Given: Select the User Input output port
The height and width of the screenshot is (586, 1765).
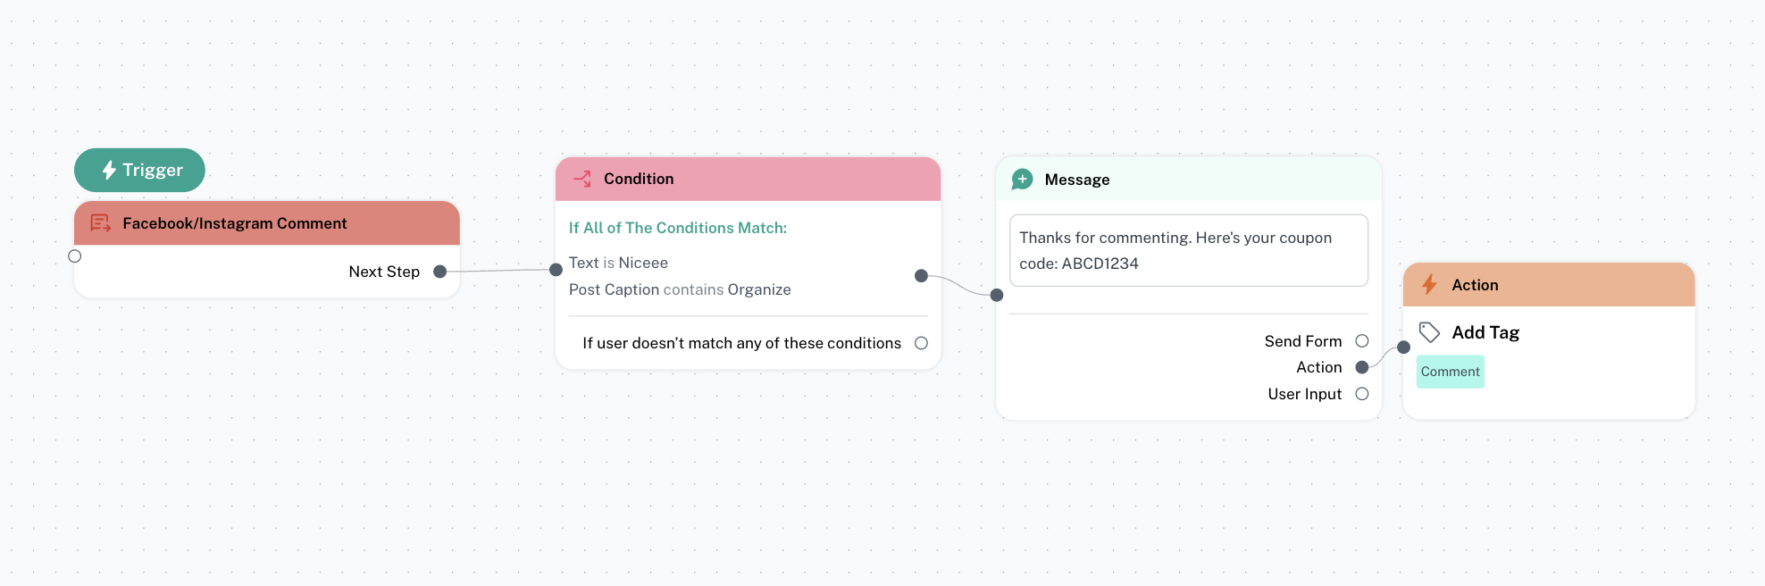Looking at the screenshot, I should [x=1362, y=394].
